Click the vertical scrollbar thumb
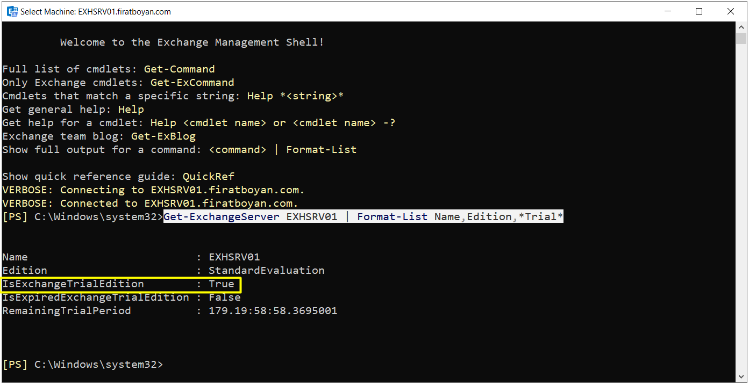The image size is (749, 385). coord(741,39)
